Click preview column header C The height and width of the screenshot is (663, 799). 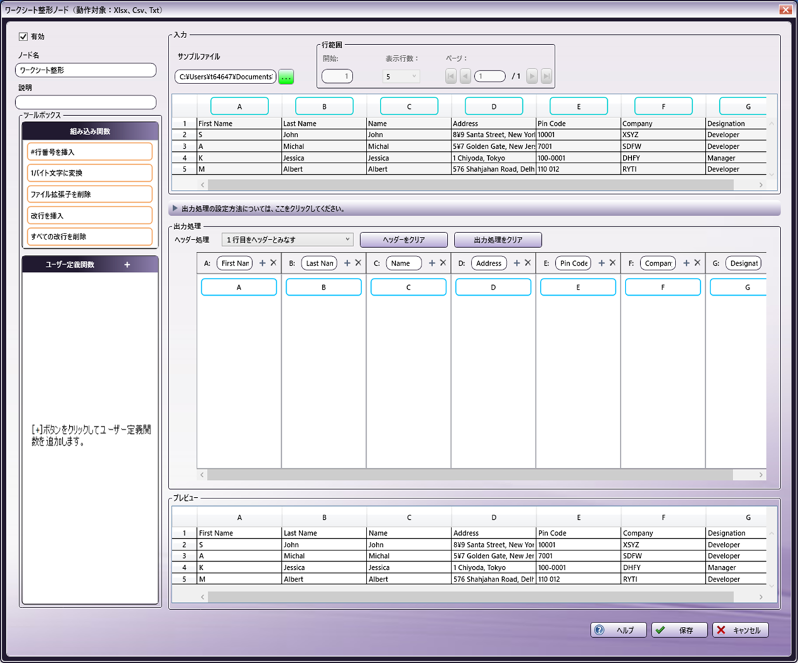(x=409, y=517)
